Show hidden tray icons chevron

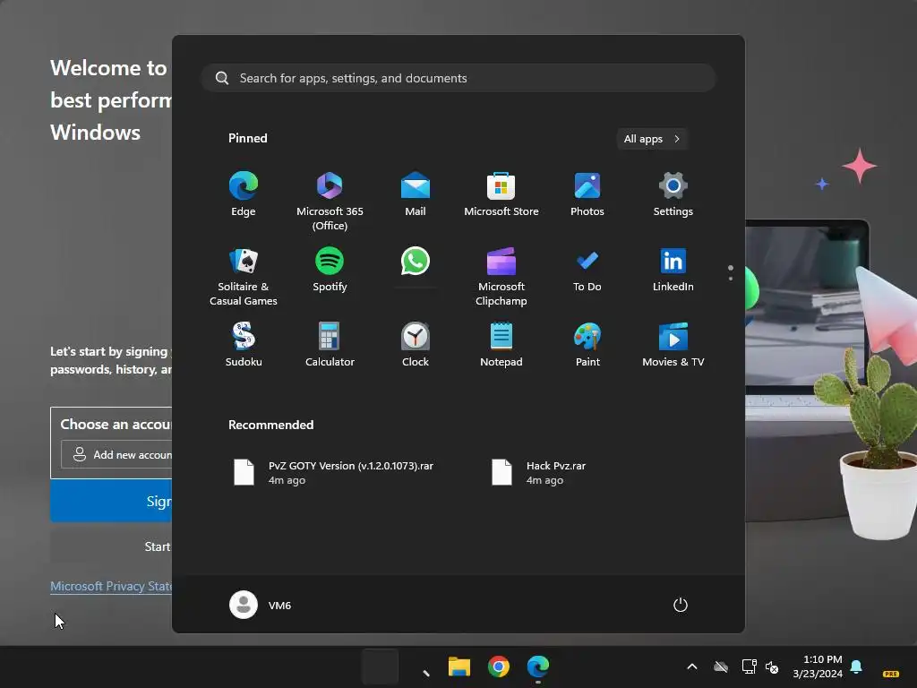pos(692,666)
